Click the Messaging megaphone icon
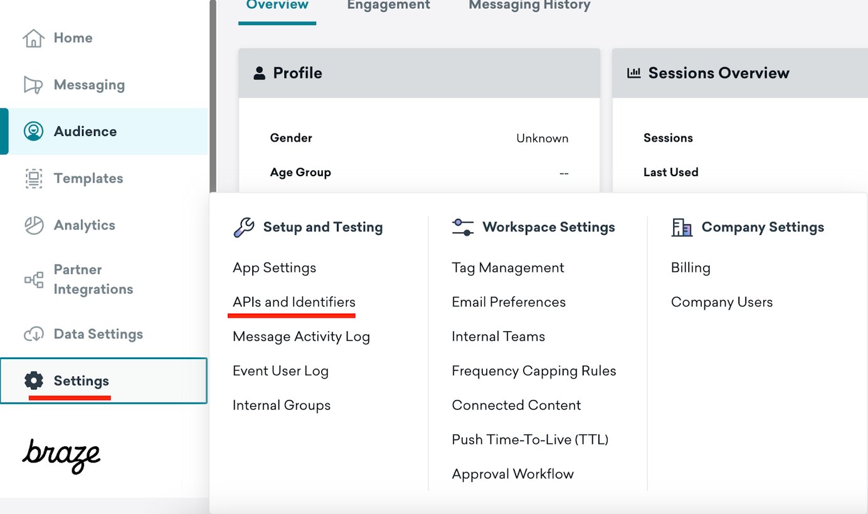 pyautogui.click(x=33, y=85)
